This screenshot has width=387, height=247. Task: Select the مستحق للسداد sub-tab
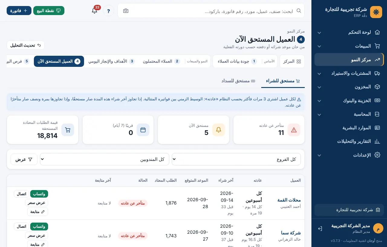coord(238,81)
